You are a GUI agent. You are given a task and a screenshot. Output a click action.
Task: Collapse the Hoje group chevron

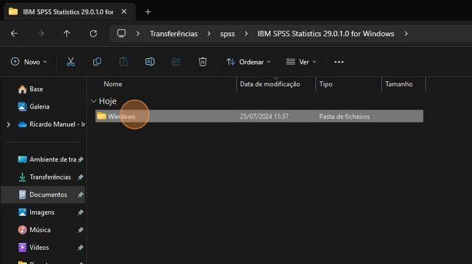click(94, 101)
